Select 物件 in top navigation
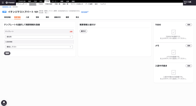The height and width of the screenshot is (106, 196). pyautogui.click(x=30, y=1)
